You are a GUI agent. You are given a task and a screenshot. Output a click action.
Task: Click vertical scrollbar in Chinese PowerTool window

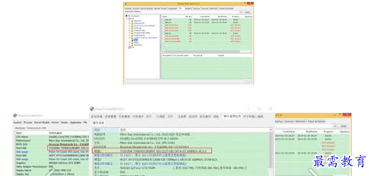tap(271, 152)
